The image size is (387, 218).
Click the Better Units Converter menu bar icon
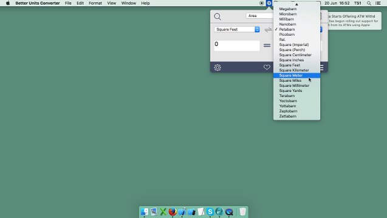(269, 3)
